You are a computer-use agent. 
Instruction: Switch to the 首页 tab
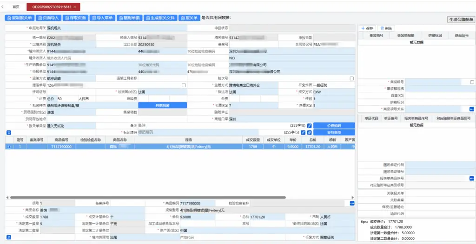pos(16,6)
